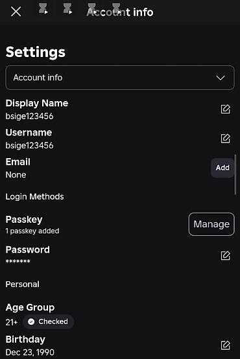Screen dimensions: 240x359
Task: Click the Birthday value Dec 23, 1990
Action: (30, 352)
